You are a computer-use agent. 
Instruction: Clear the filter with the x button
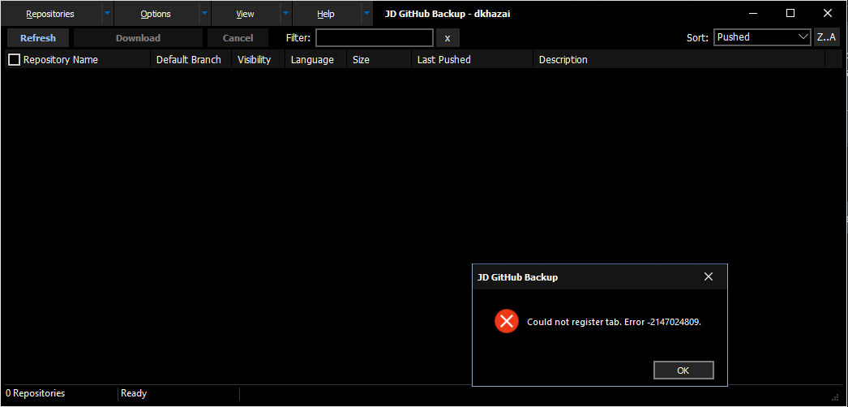[448, 38]
